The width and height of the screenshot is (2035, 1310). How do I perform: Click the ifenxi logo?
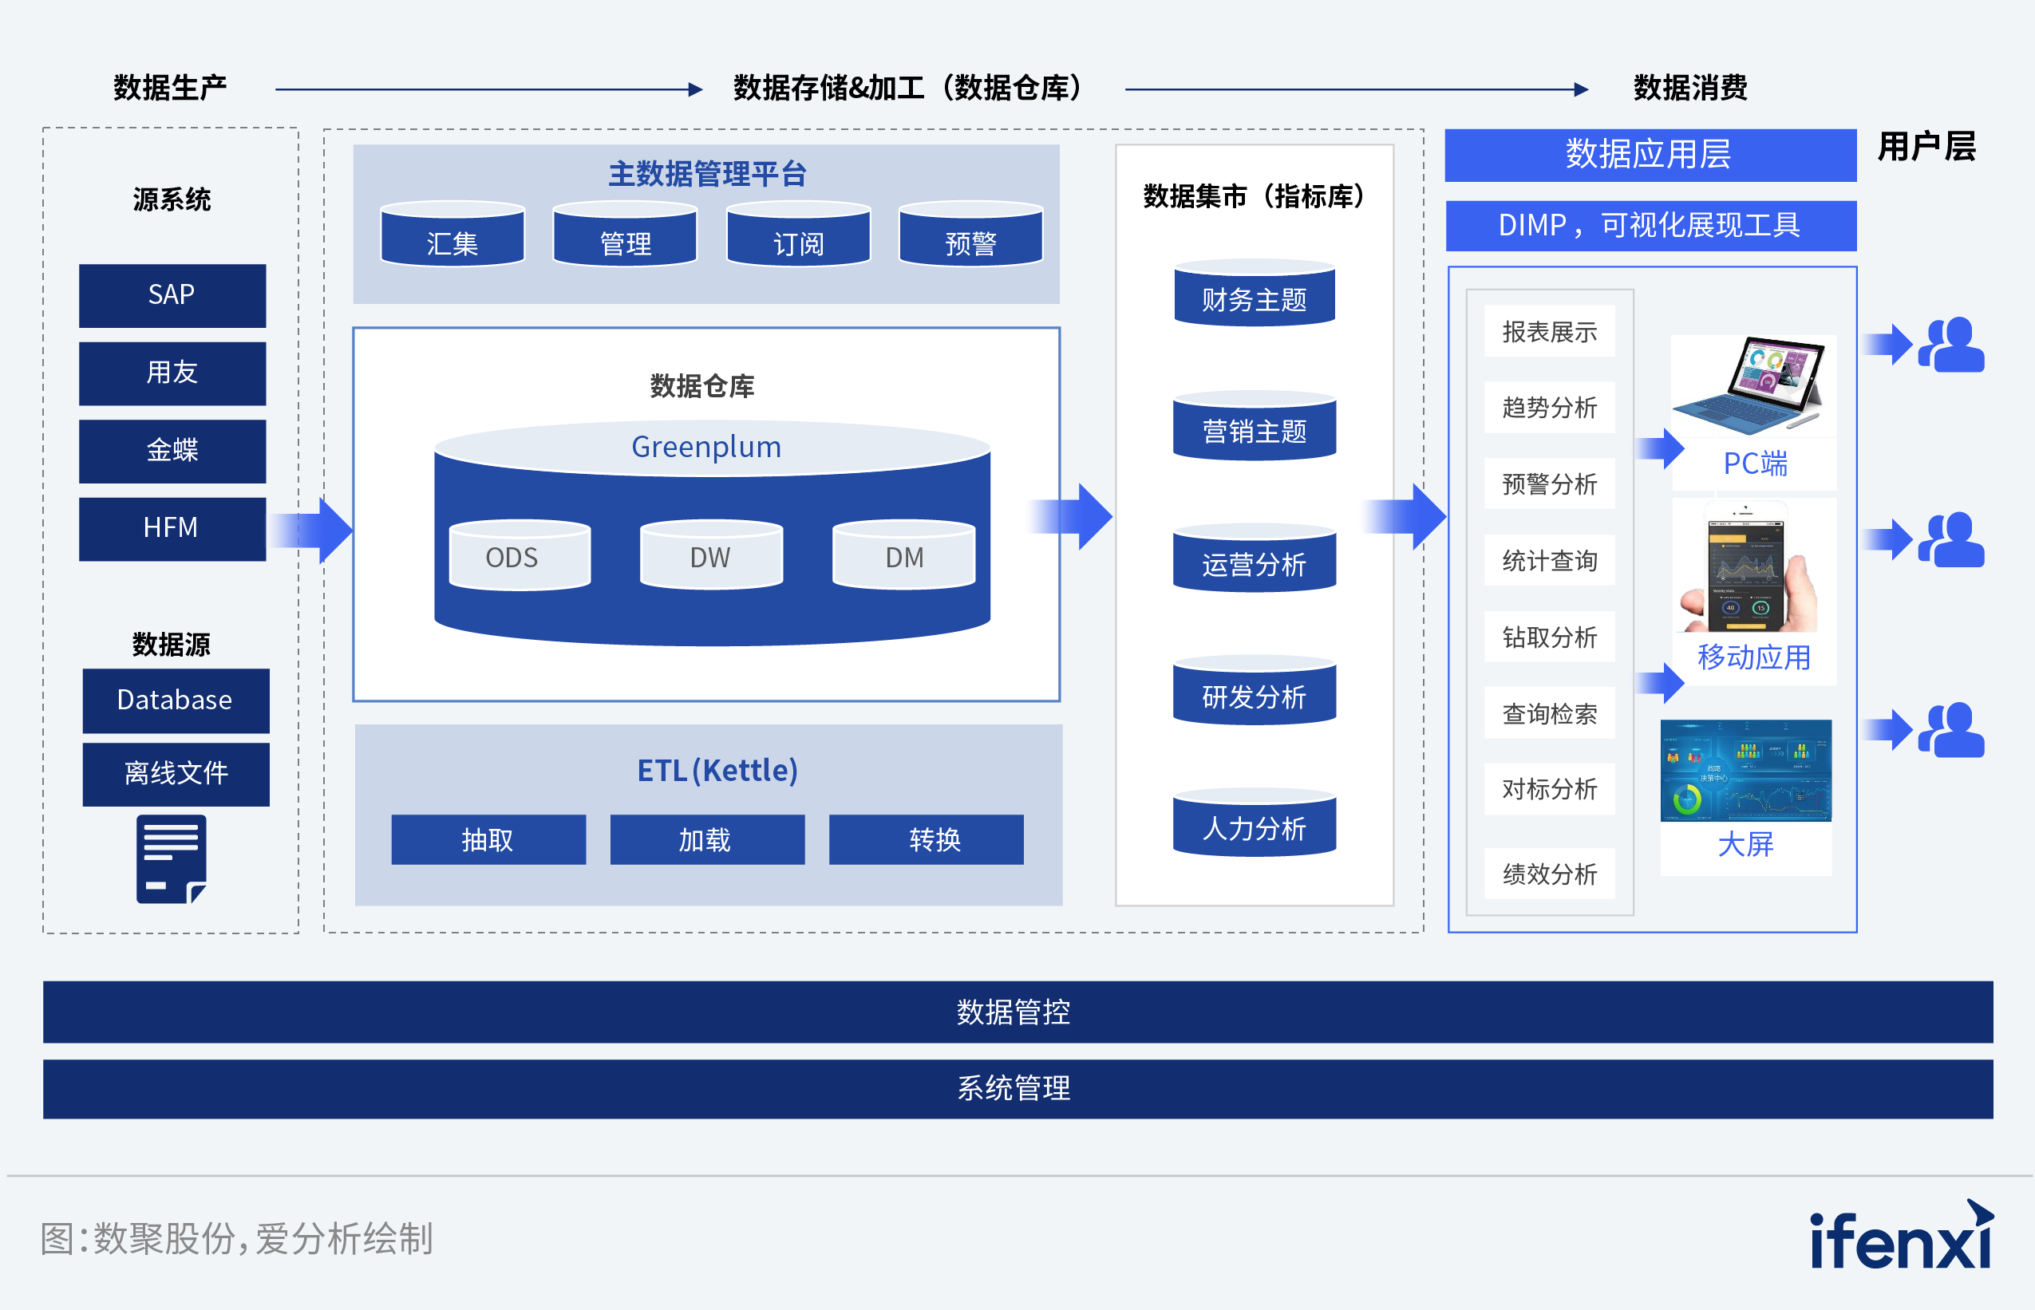(x=1902, y=1237)
